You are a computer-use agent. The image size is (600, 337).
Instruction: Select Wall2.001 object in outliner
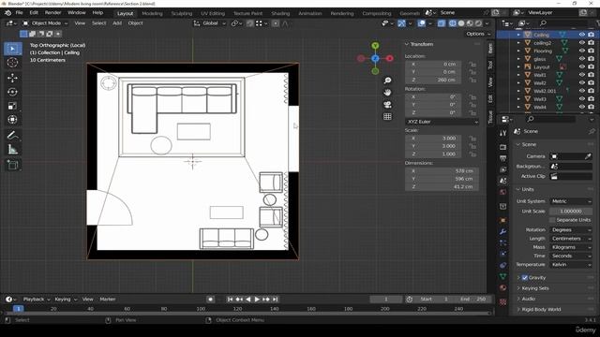point(545,91)
